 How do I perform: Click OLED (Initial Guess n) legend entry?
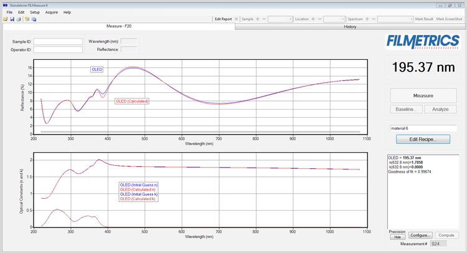[x=139, y=185]
